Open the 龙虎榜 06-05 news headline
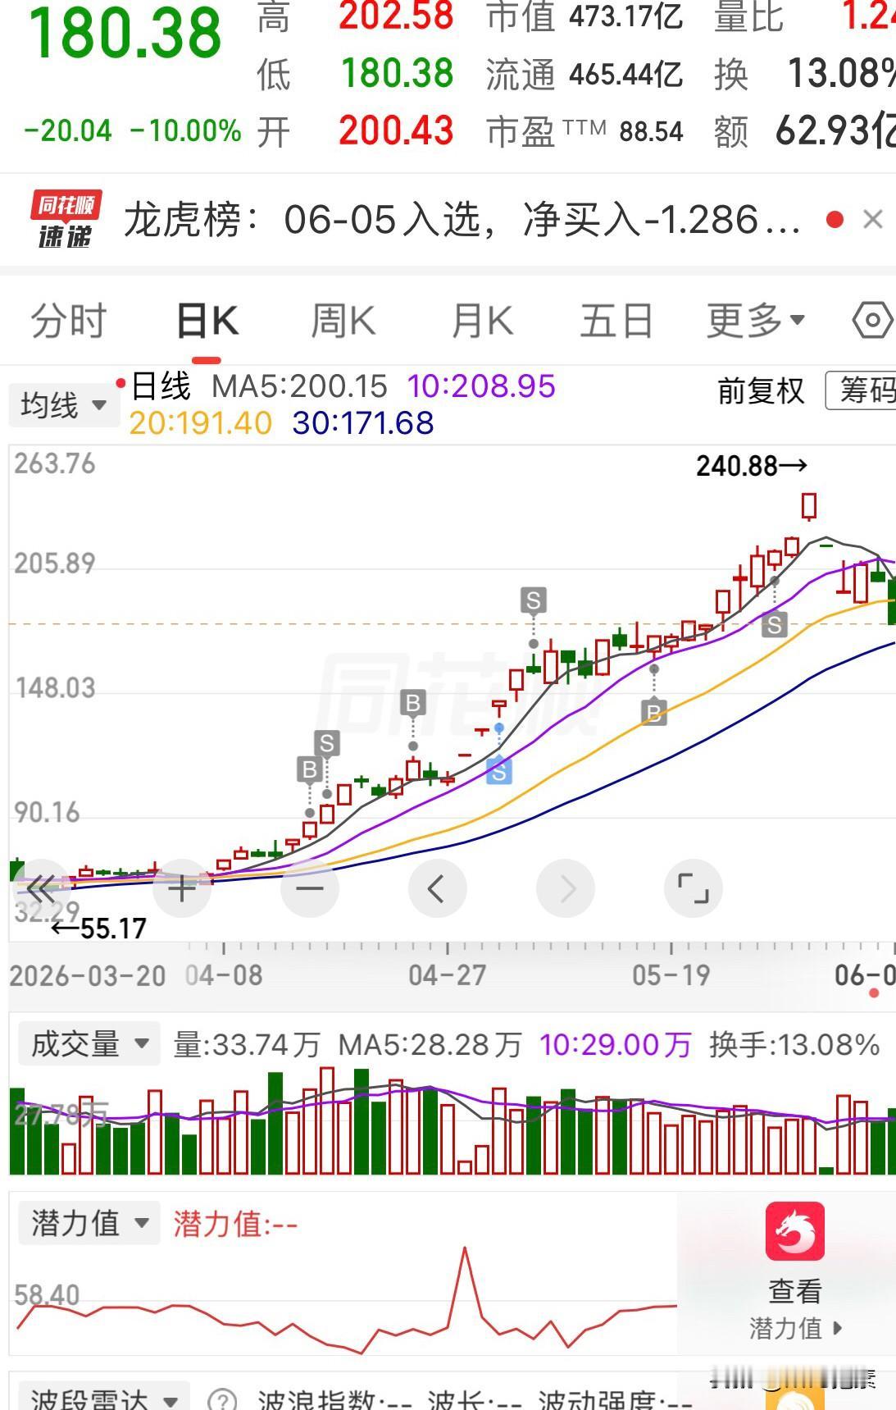Screen dimensions: 896x1410 [462, 220]
